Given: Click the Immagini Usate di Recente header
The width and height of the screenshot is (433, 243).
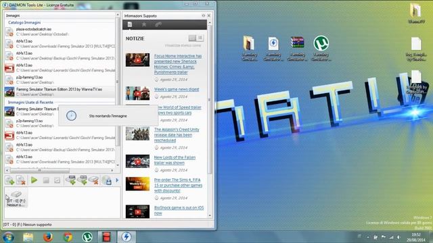Looking at the screenshot, I should point(30,102).
